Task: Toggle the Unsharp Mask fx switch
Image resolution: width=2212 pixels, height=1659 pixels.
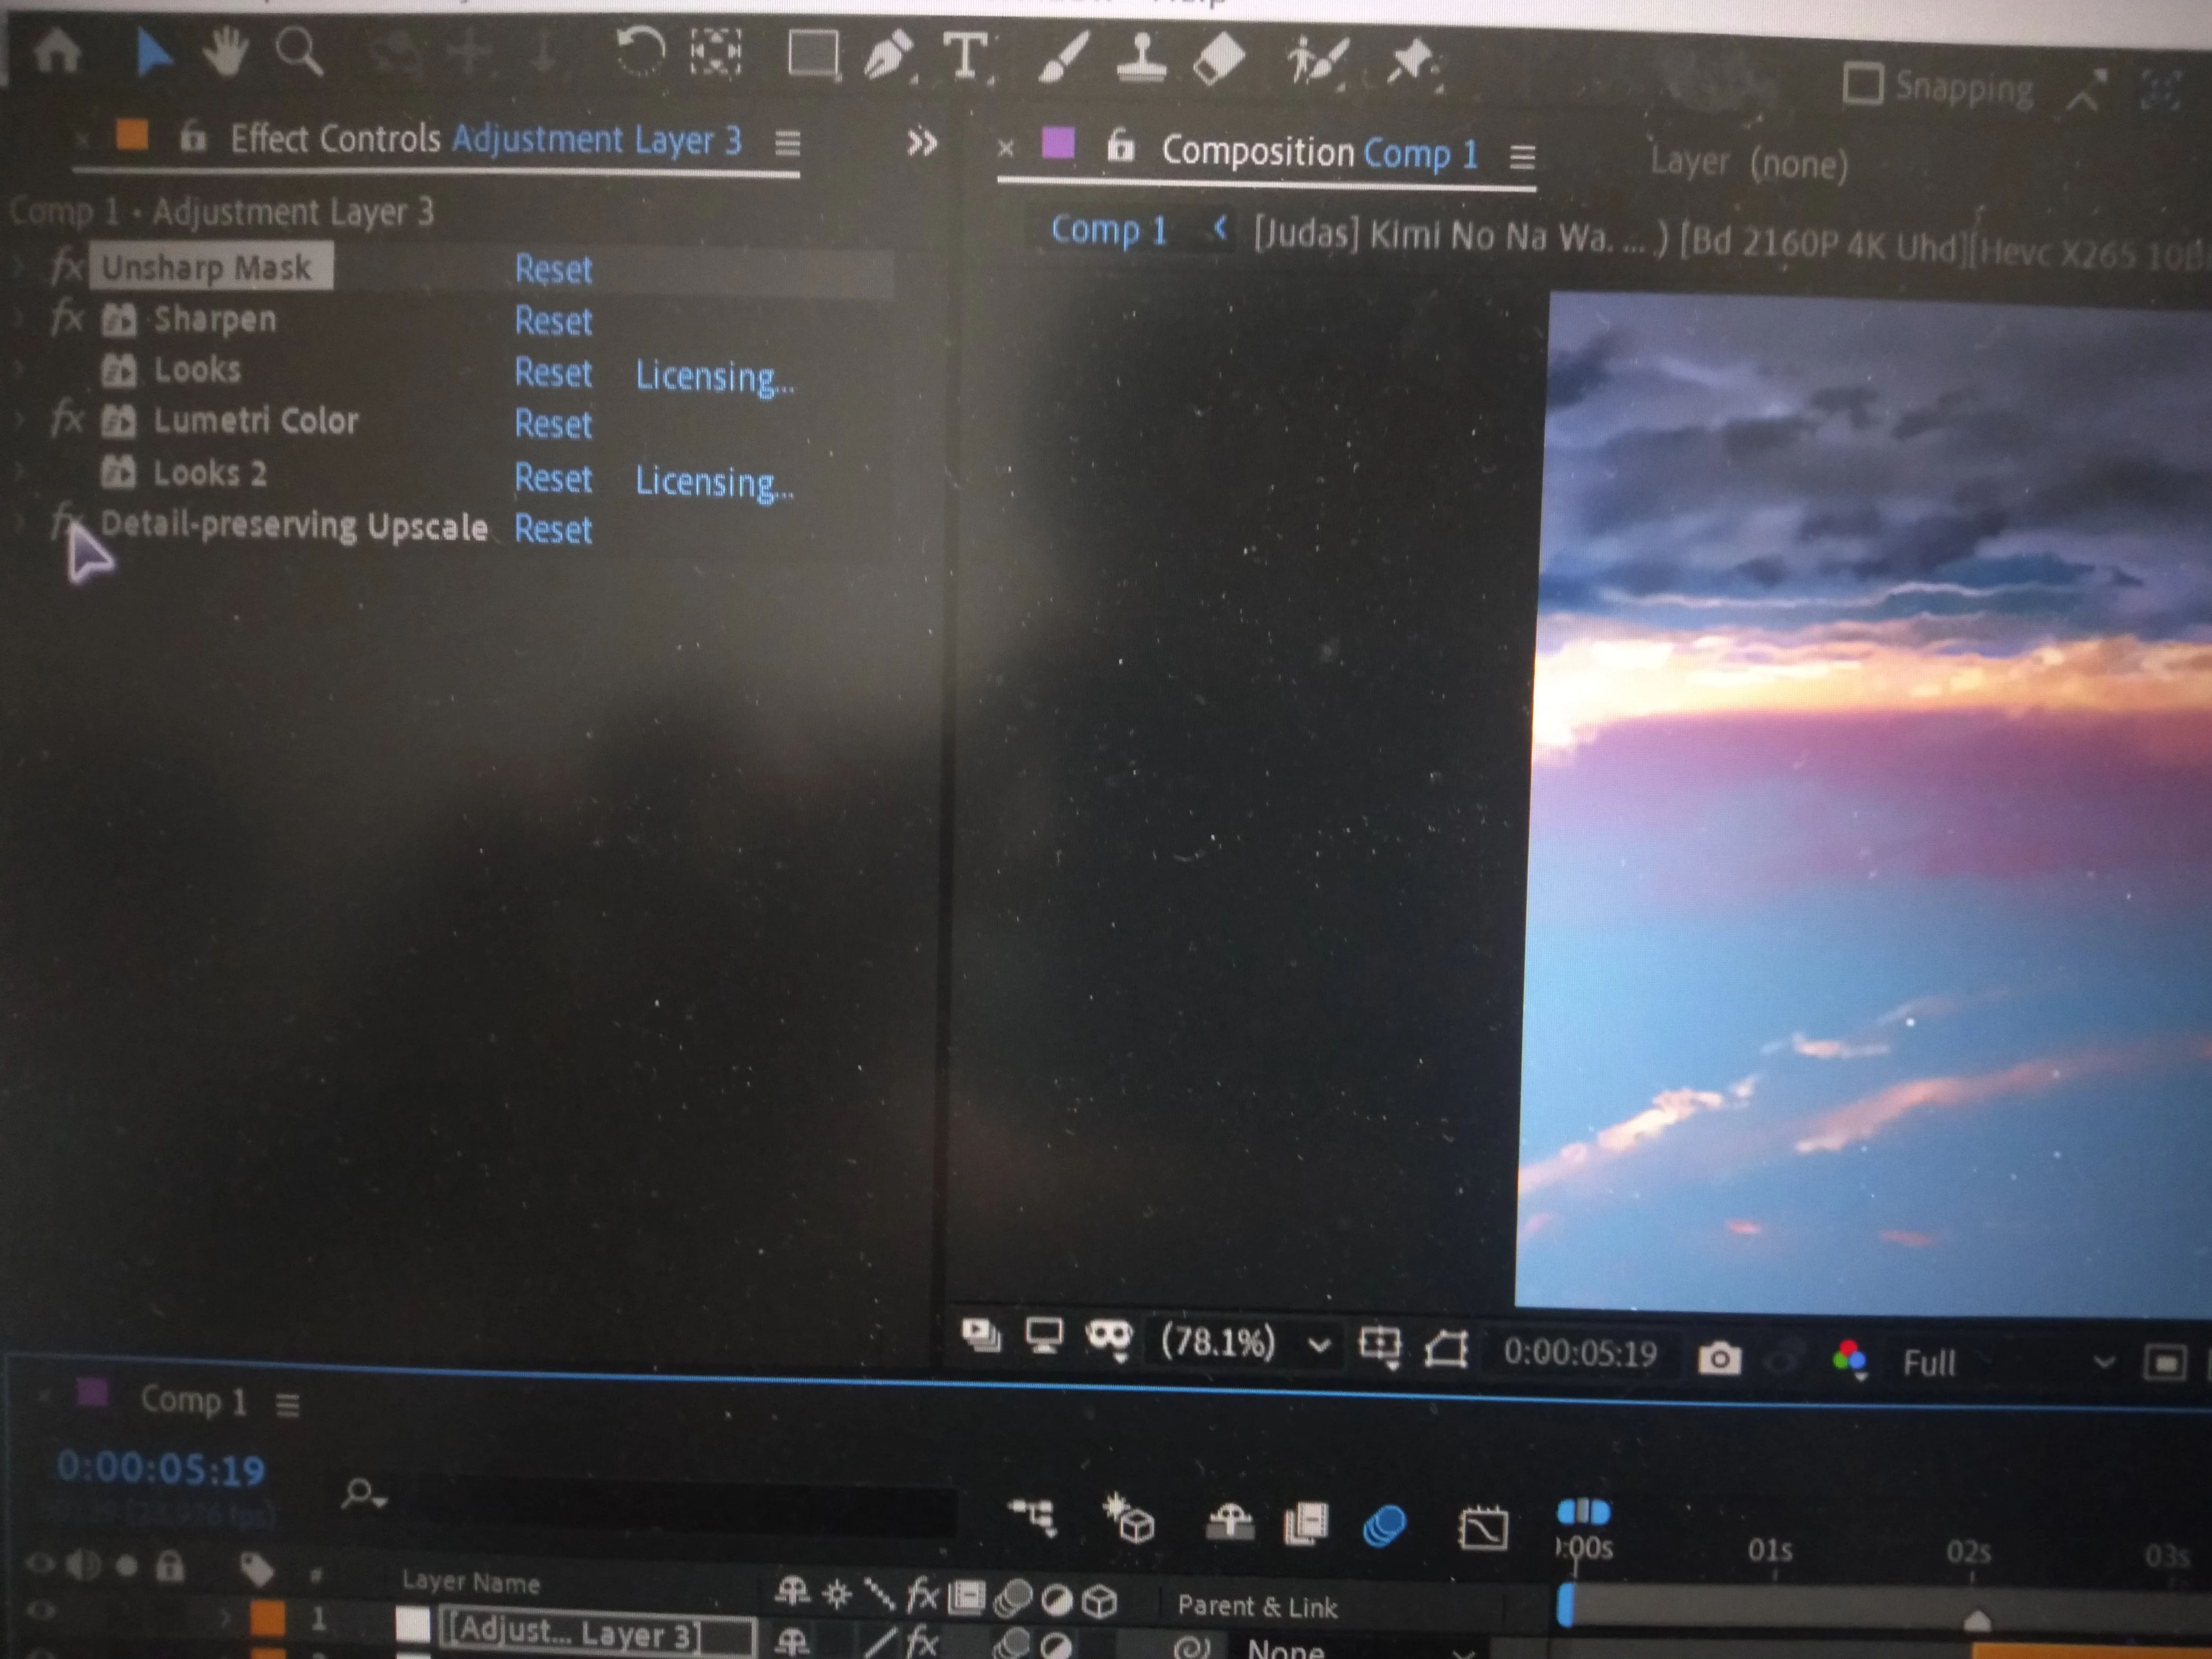Action: click(x=66, y=267)
